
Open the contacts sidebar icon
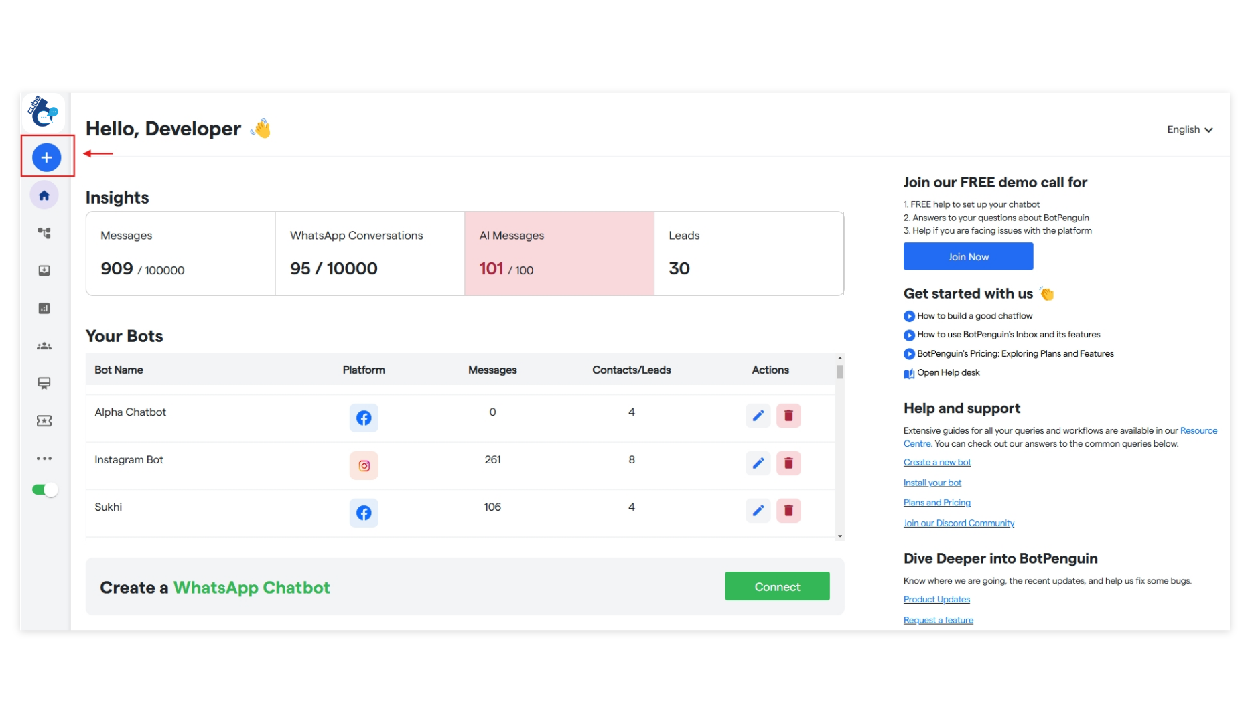tap(44, 345)
